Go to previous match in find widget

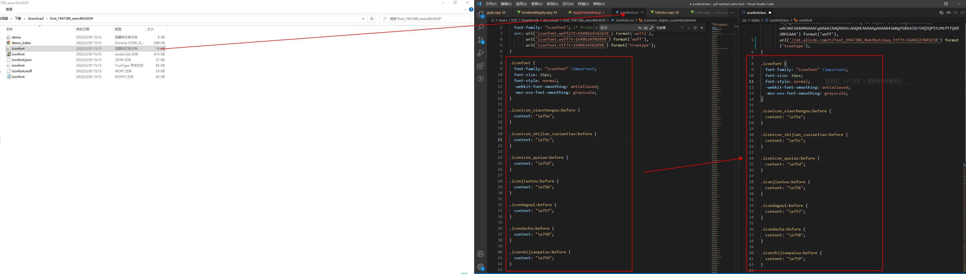coord(682,28)
